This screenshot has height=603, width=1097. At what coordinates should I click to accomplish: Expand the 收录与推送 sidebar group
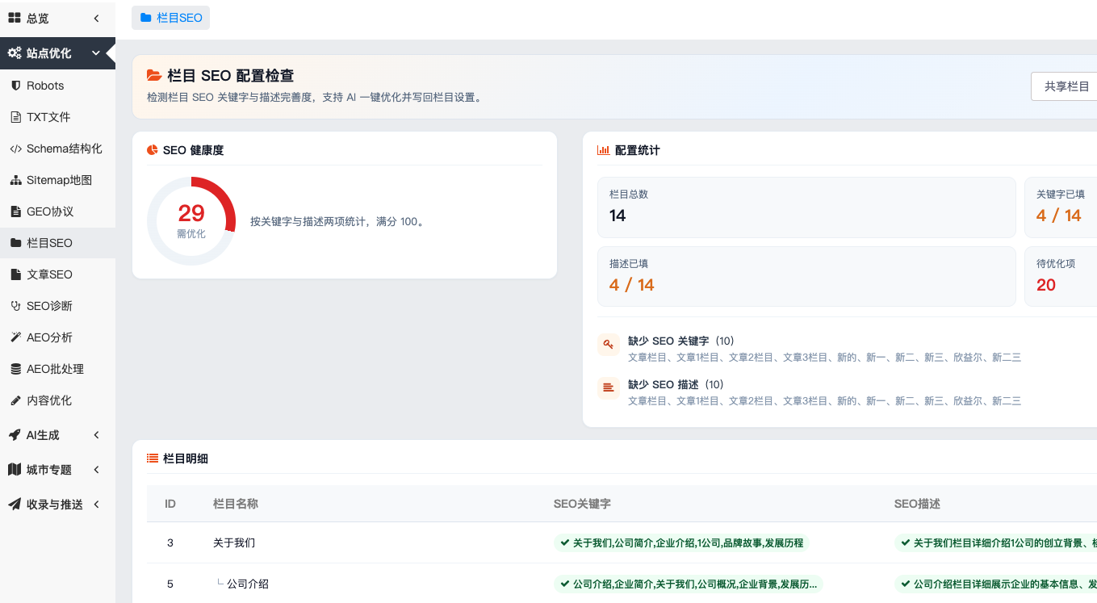pyautogui.click(x=57, y=505)
